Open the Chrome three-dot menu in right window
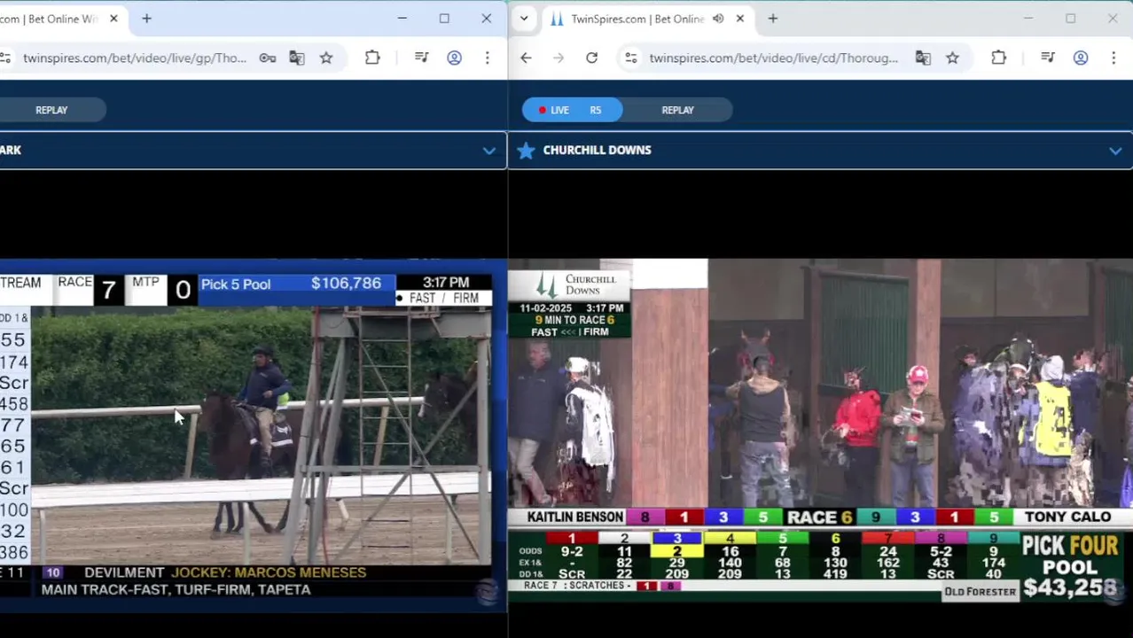This screenshot has height=638, width=1133. [x=1113, y=58]
